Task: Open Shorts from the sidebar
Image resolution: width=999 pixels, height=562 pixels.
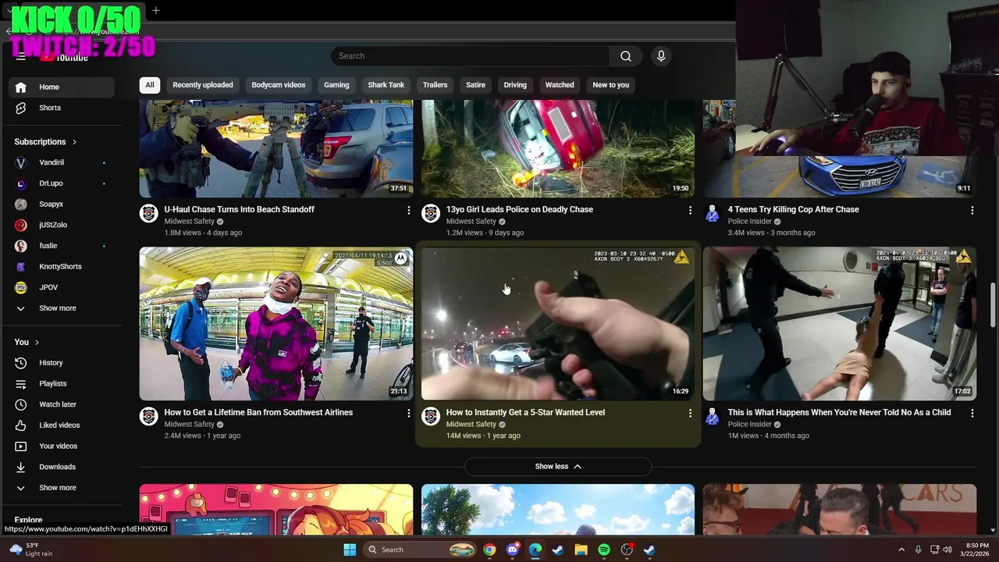Action: (61, 108)
